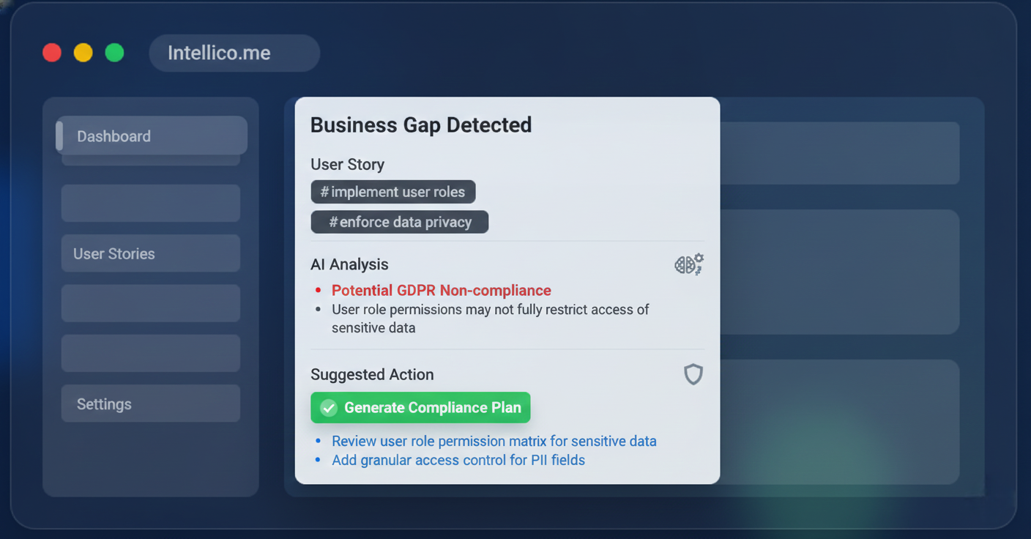1031x539 pixels.
Task: Open Add granular access control link
Action: click(458, 460)
